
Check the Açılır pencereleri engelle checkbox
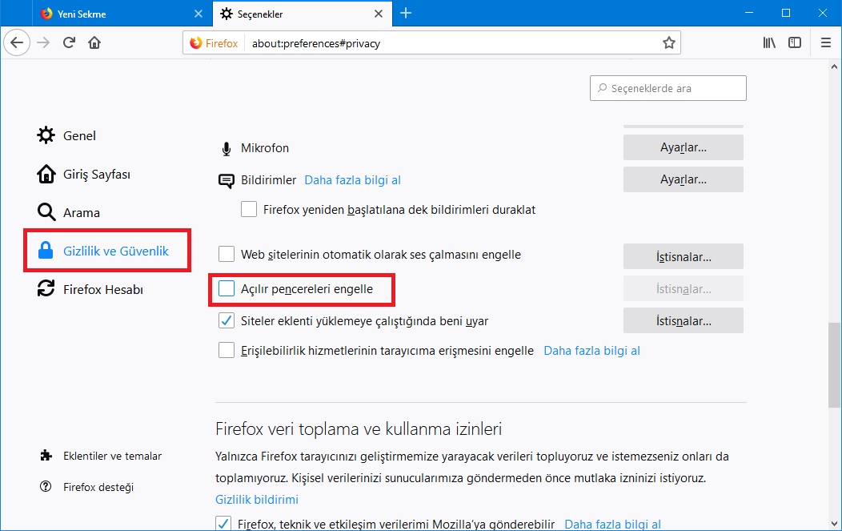(226, 288)
